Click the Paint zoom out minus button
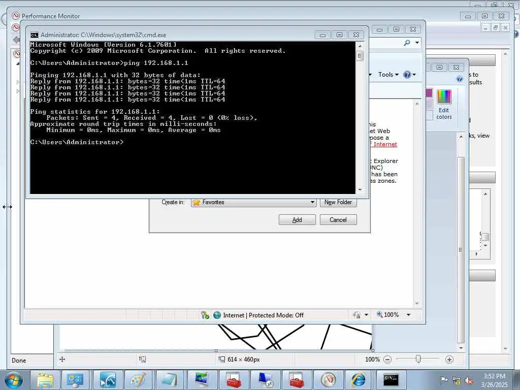This screenshot has width=520, height=390. point(387,359)
